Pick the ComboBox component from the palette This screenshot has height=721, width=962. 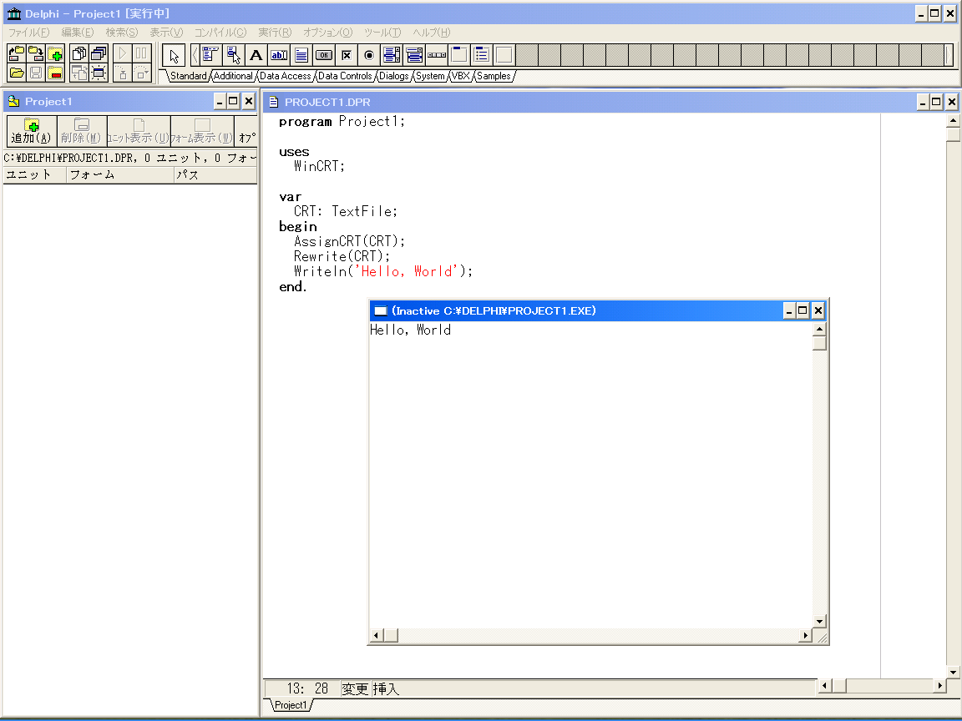point(414,55)
